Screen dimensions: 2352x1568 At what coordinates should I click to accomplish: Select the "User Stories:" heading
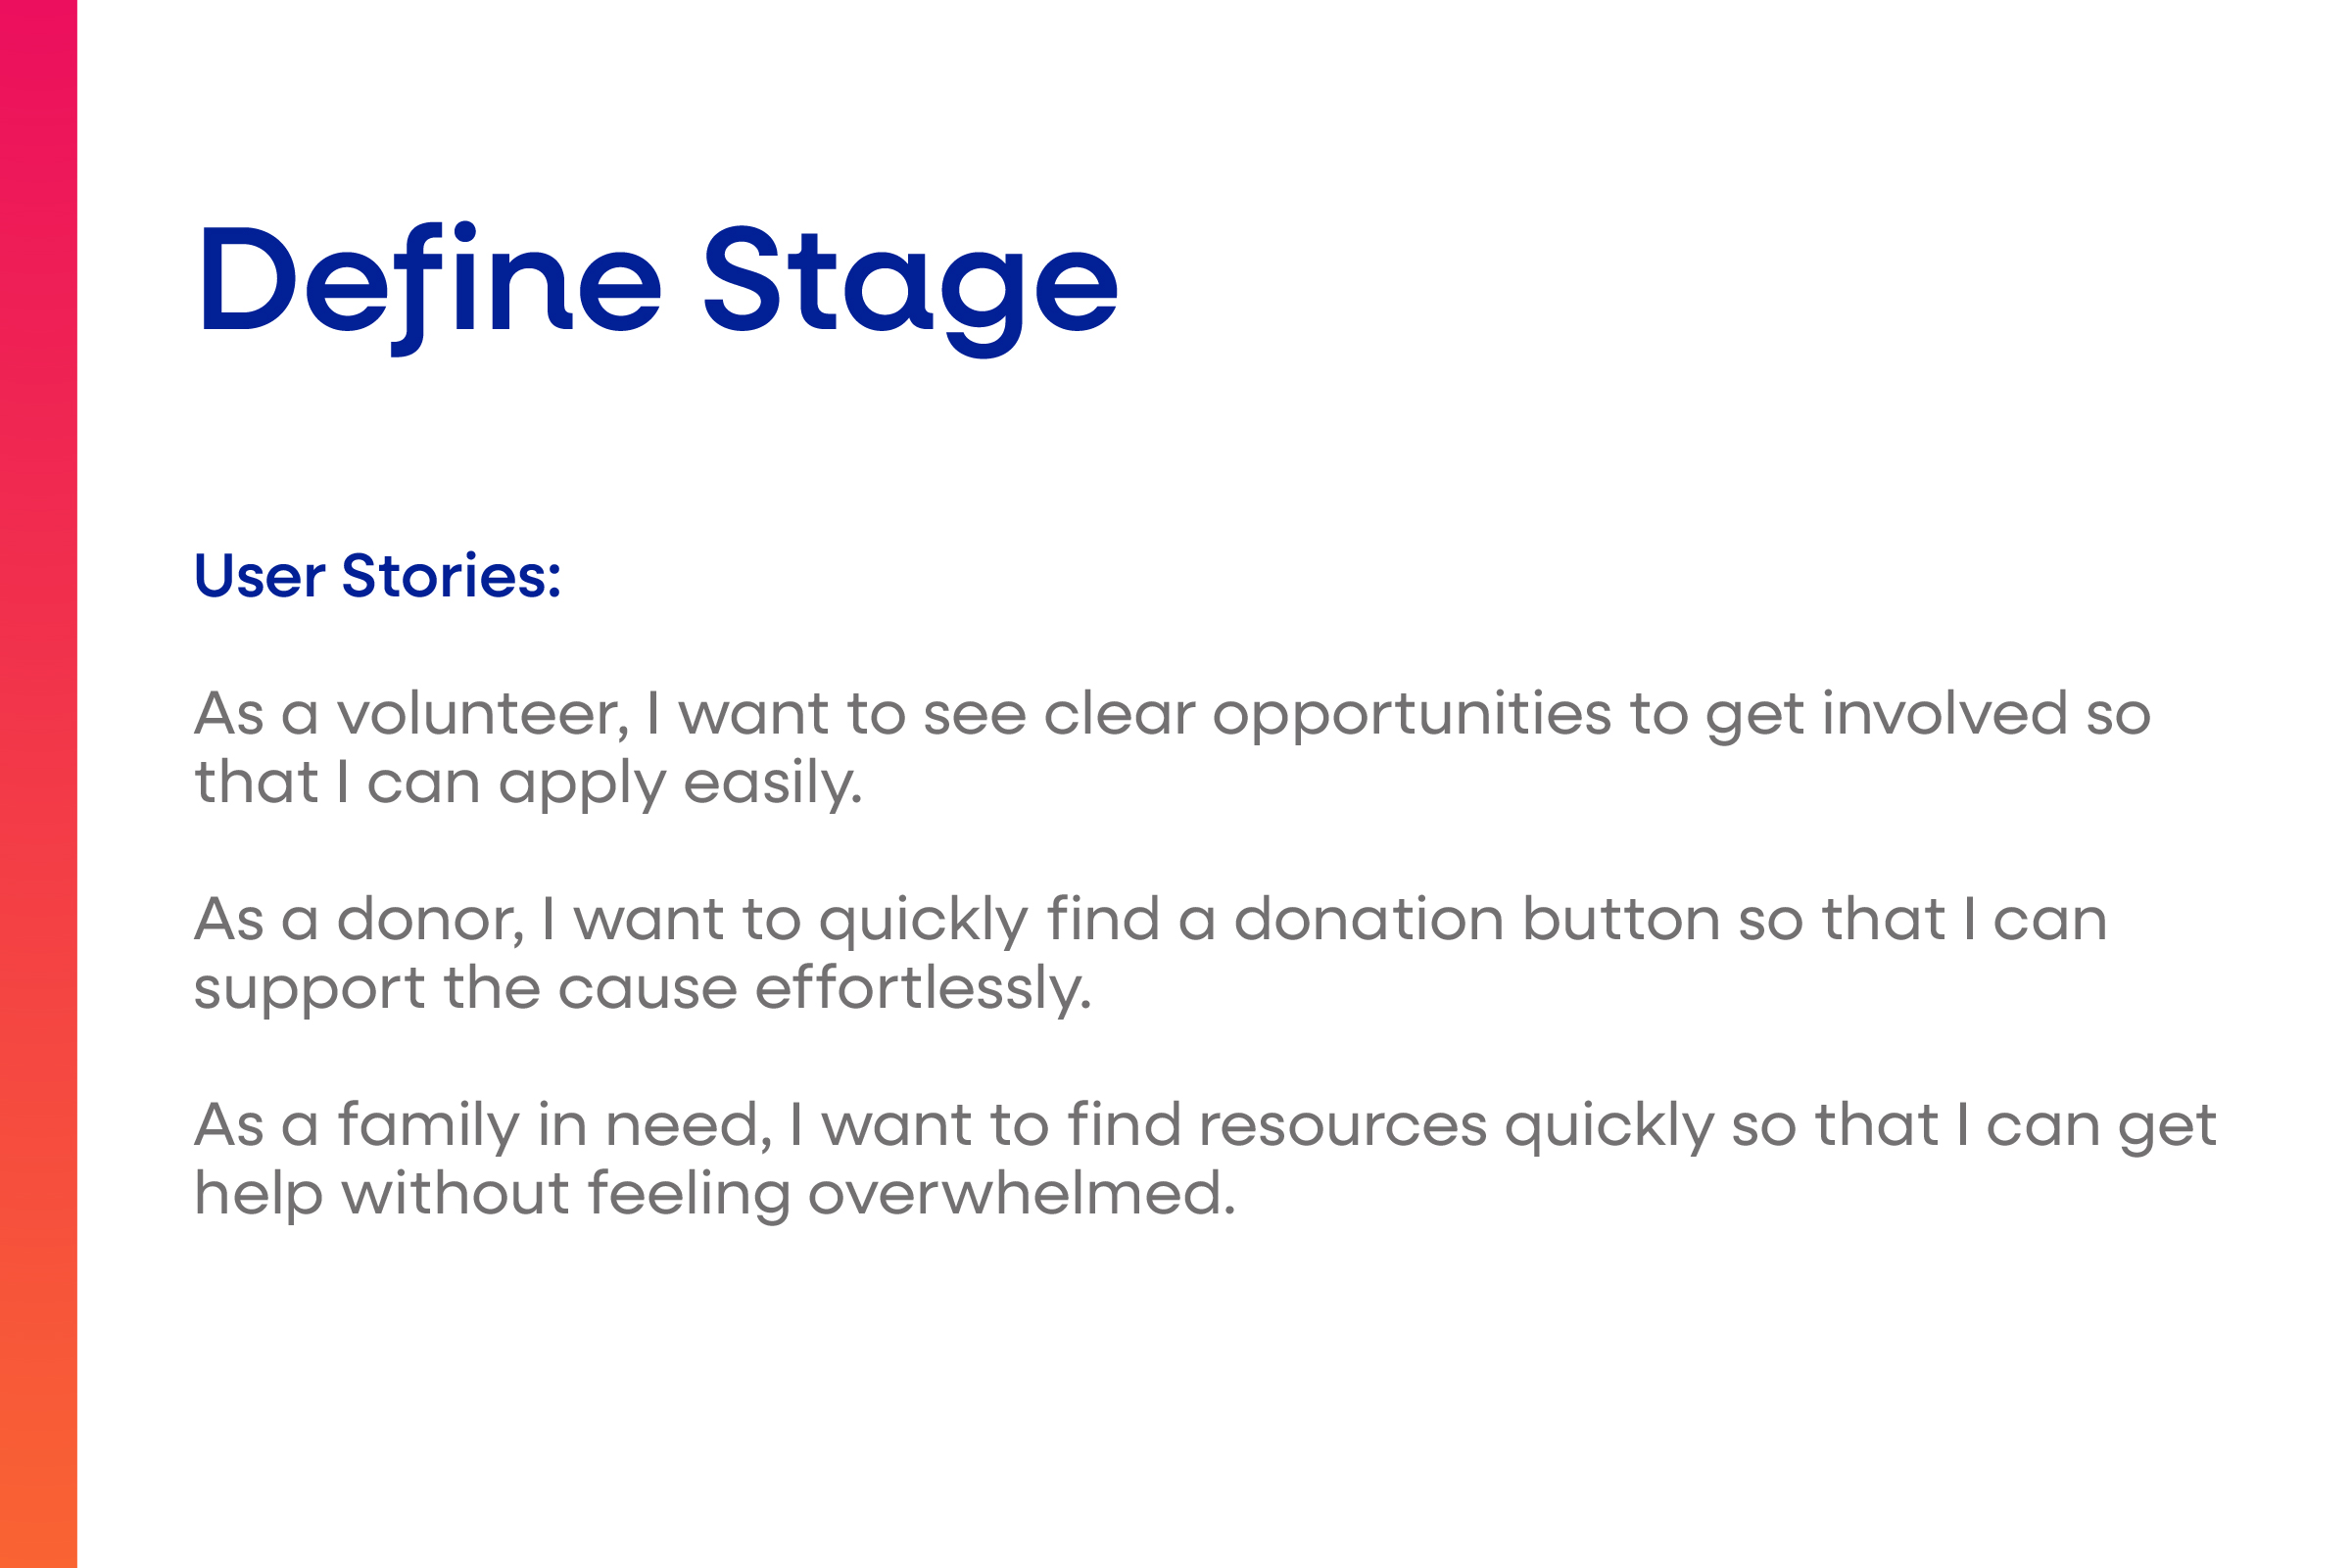click(x=378, y=576)
